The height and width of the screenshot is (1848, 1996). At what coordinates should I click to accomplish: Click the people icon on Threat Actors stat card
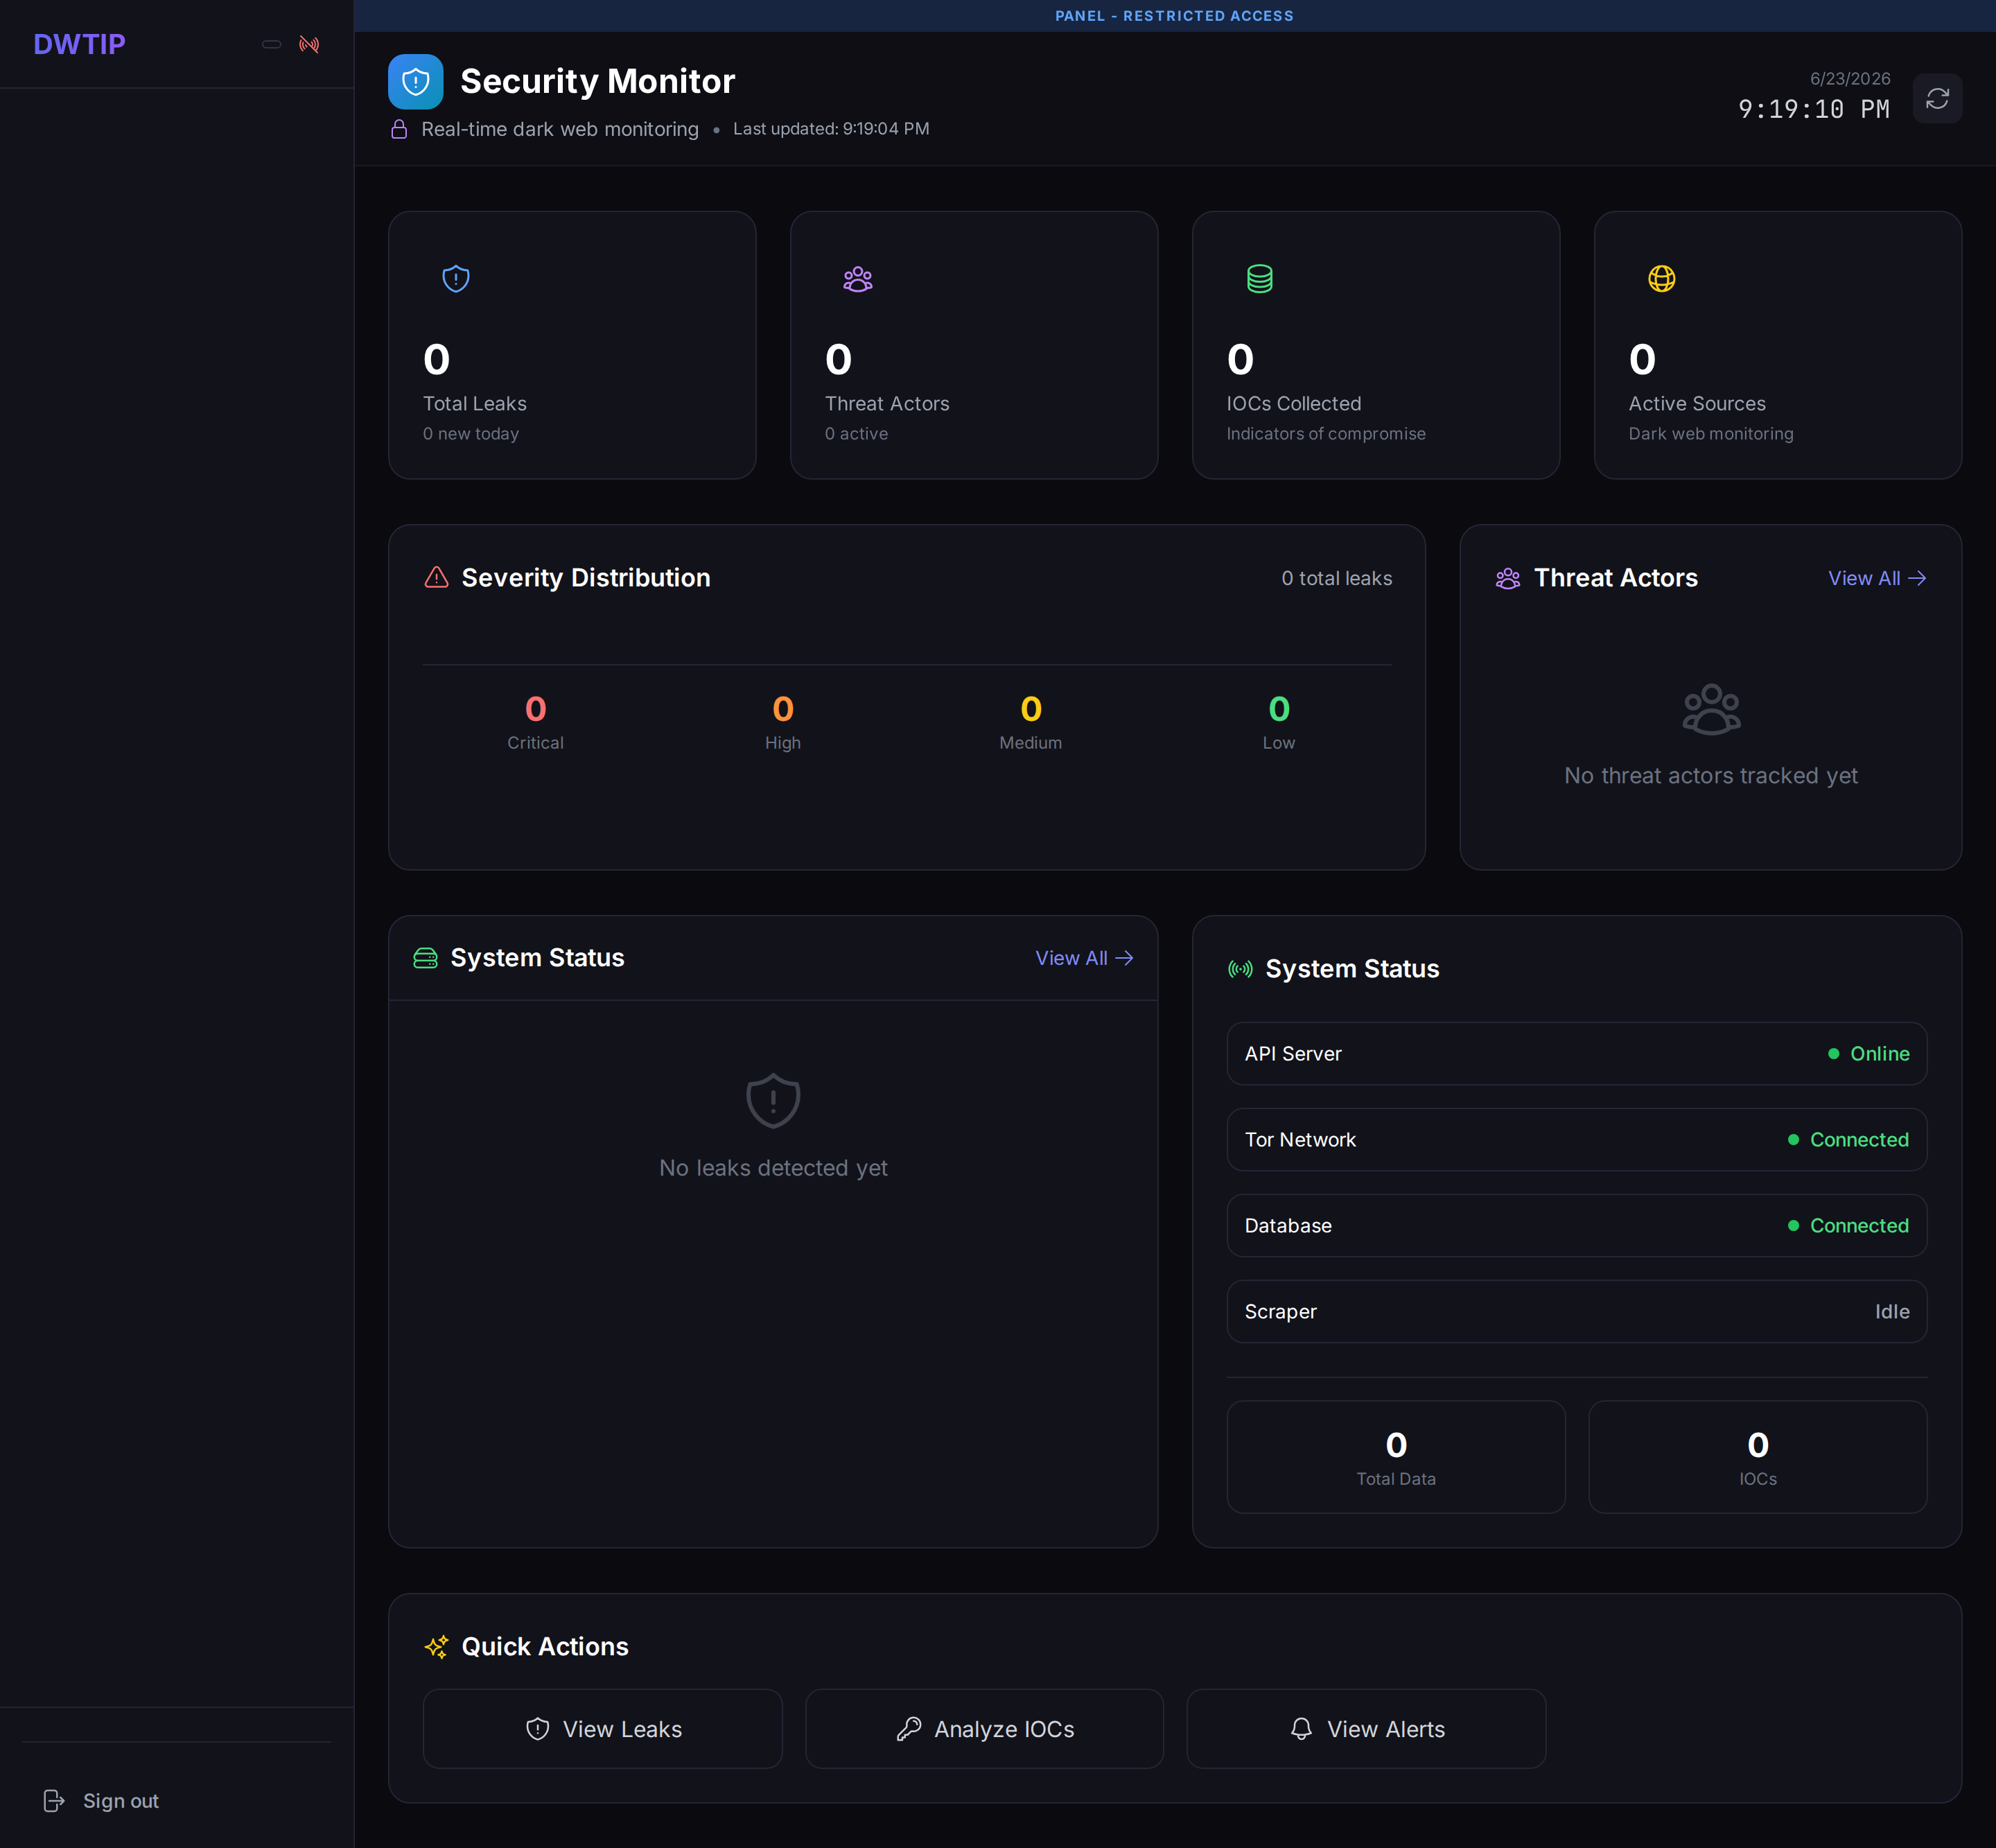click(858, 278)
